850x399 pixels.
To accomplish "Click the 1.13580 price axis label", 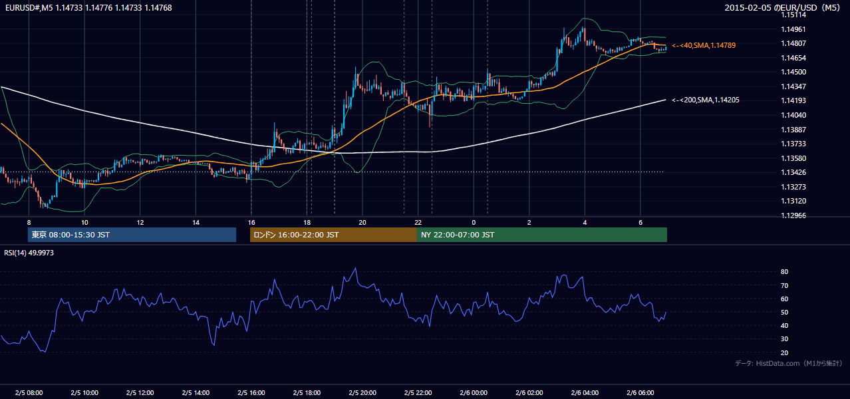I will coord(793,158).
